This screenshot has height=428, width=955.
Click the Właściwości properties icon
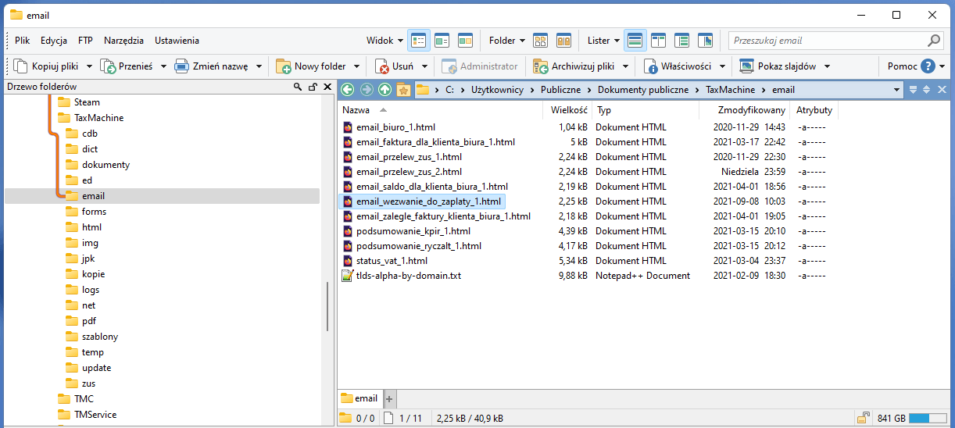650,66
